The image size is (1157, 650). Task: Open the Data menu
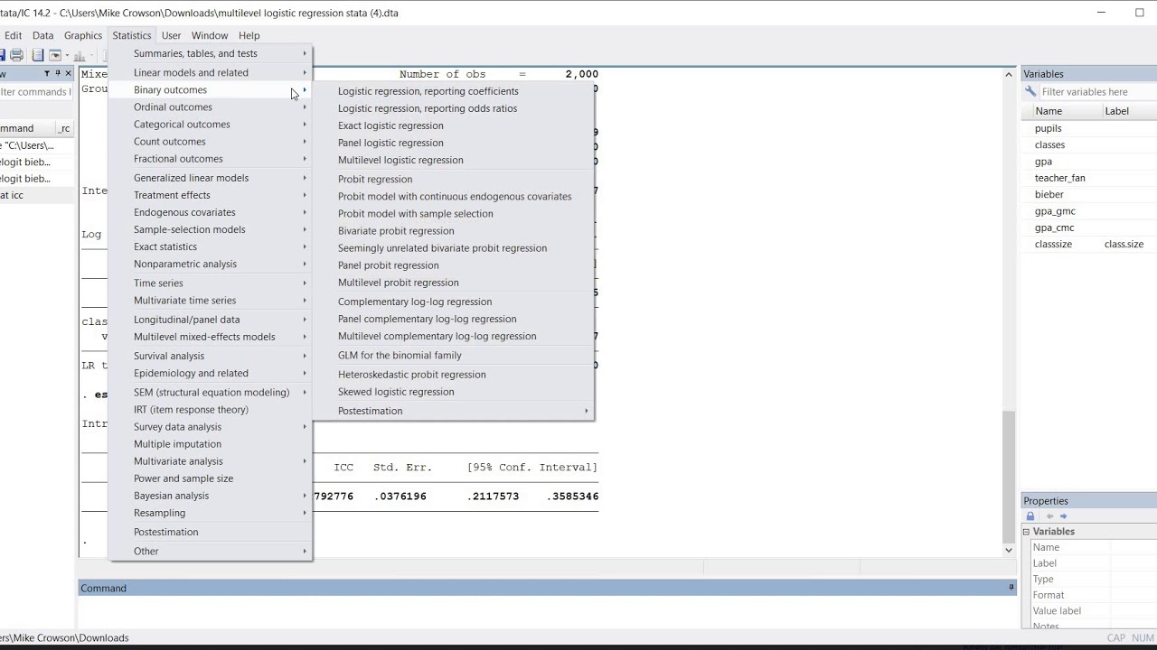pos(42,35)
